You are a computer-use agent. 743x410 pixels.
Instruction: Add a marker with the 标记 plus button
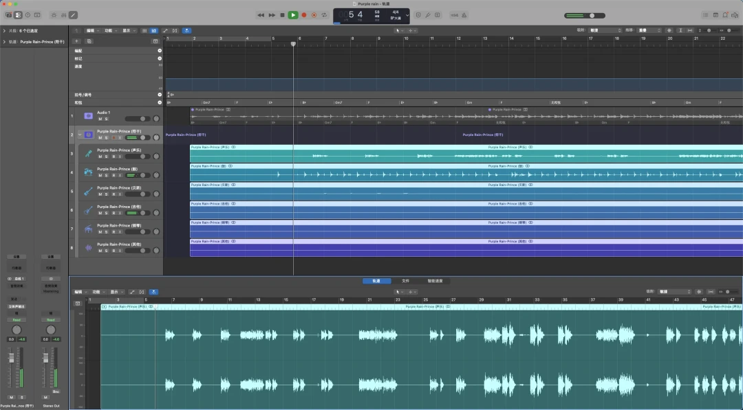pos(160,58)
